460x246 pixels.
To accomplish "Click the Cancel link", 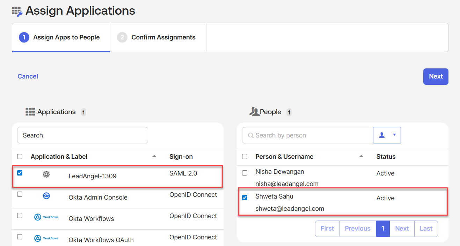I will (28, 76).
